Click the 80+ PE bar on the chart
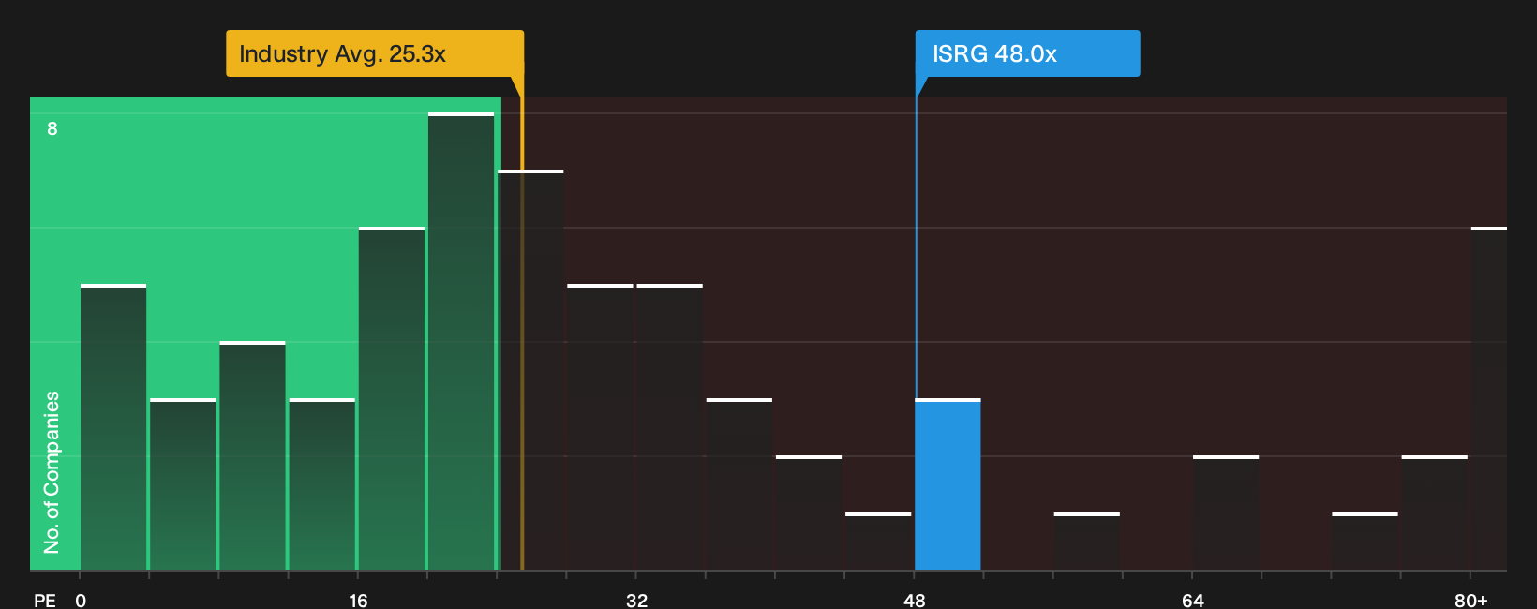 coord(1488,398)
